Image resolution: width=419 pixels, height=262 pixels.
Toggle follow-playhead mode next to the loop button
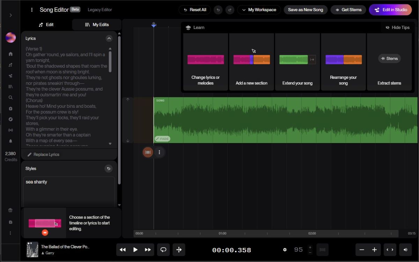(179, 250)
